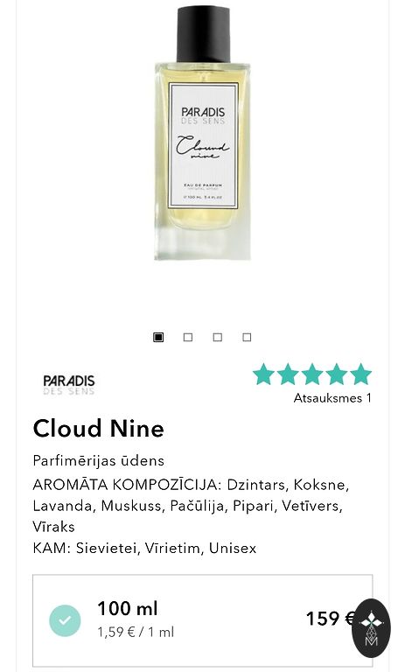Viewport: 405px width, 672px height.
Task: Click the fourth rating star
Action: 337,374
